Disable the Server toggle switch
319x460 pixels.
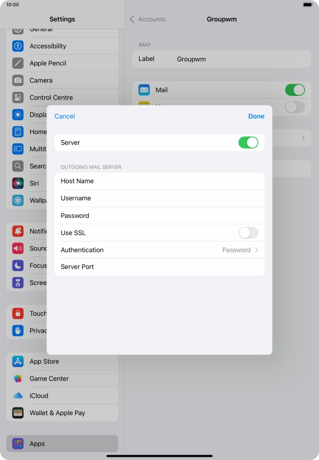click(248, 142)
